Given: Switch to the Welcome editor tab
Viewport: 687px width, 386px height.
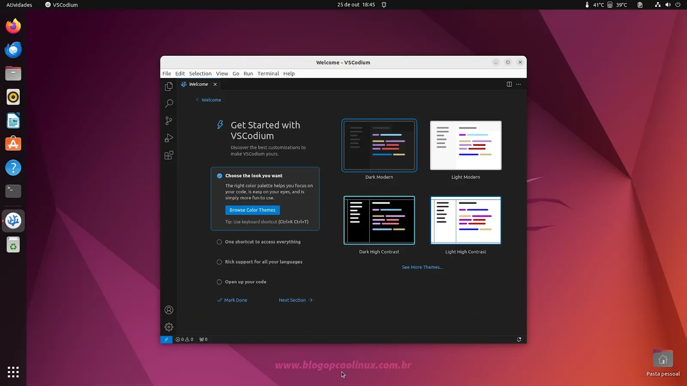Looking at the screenshot, I should 199,84.
